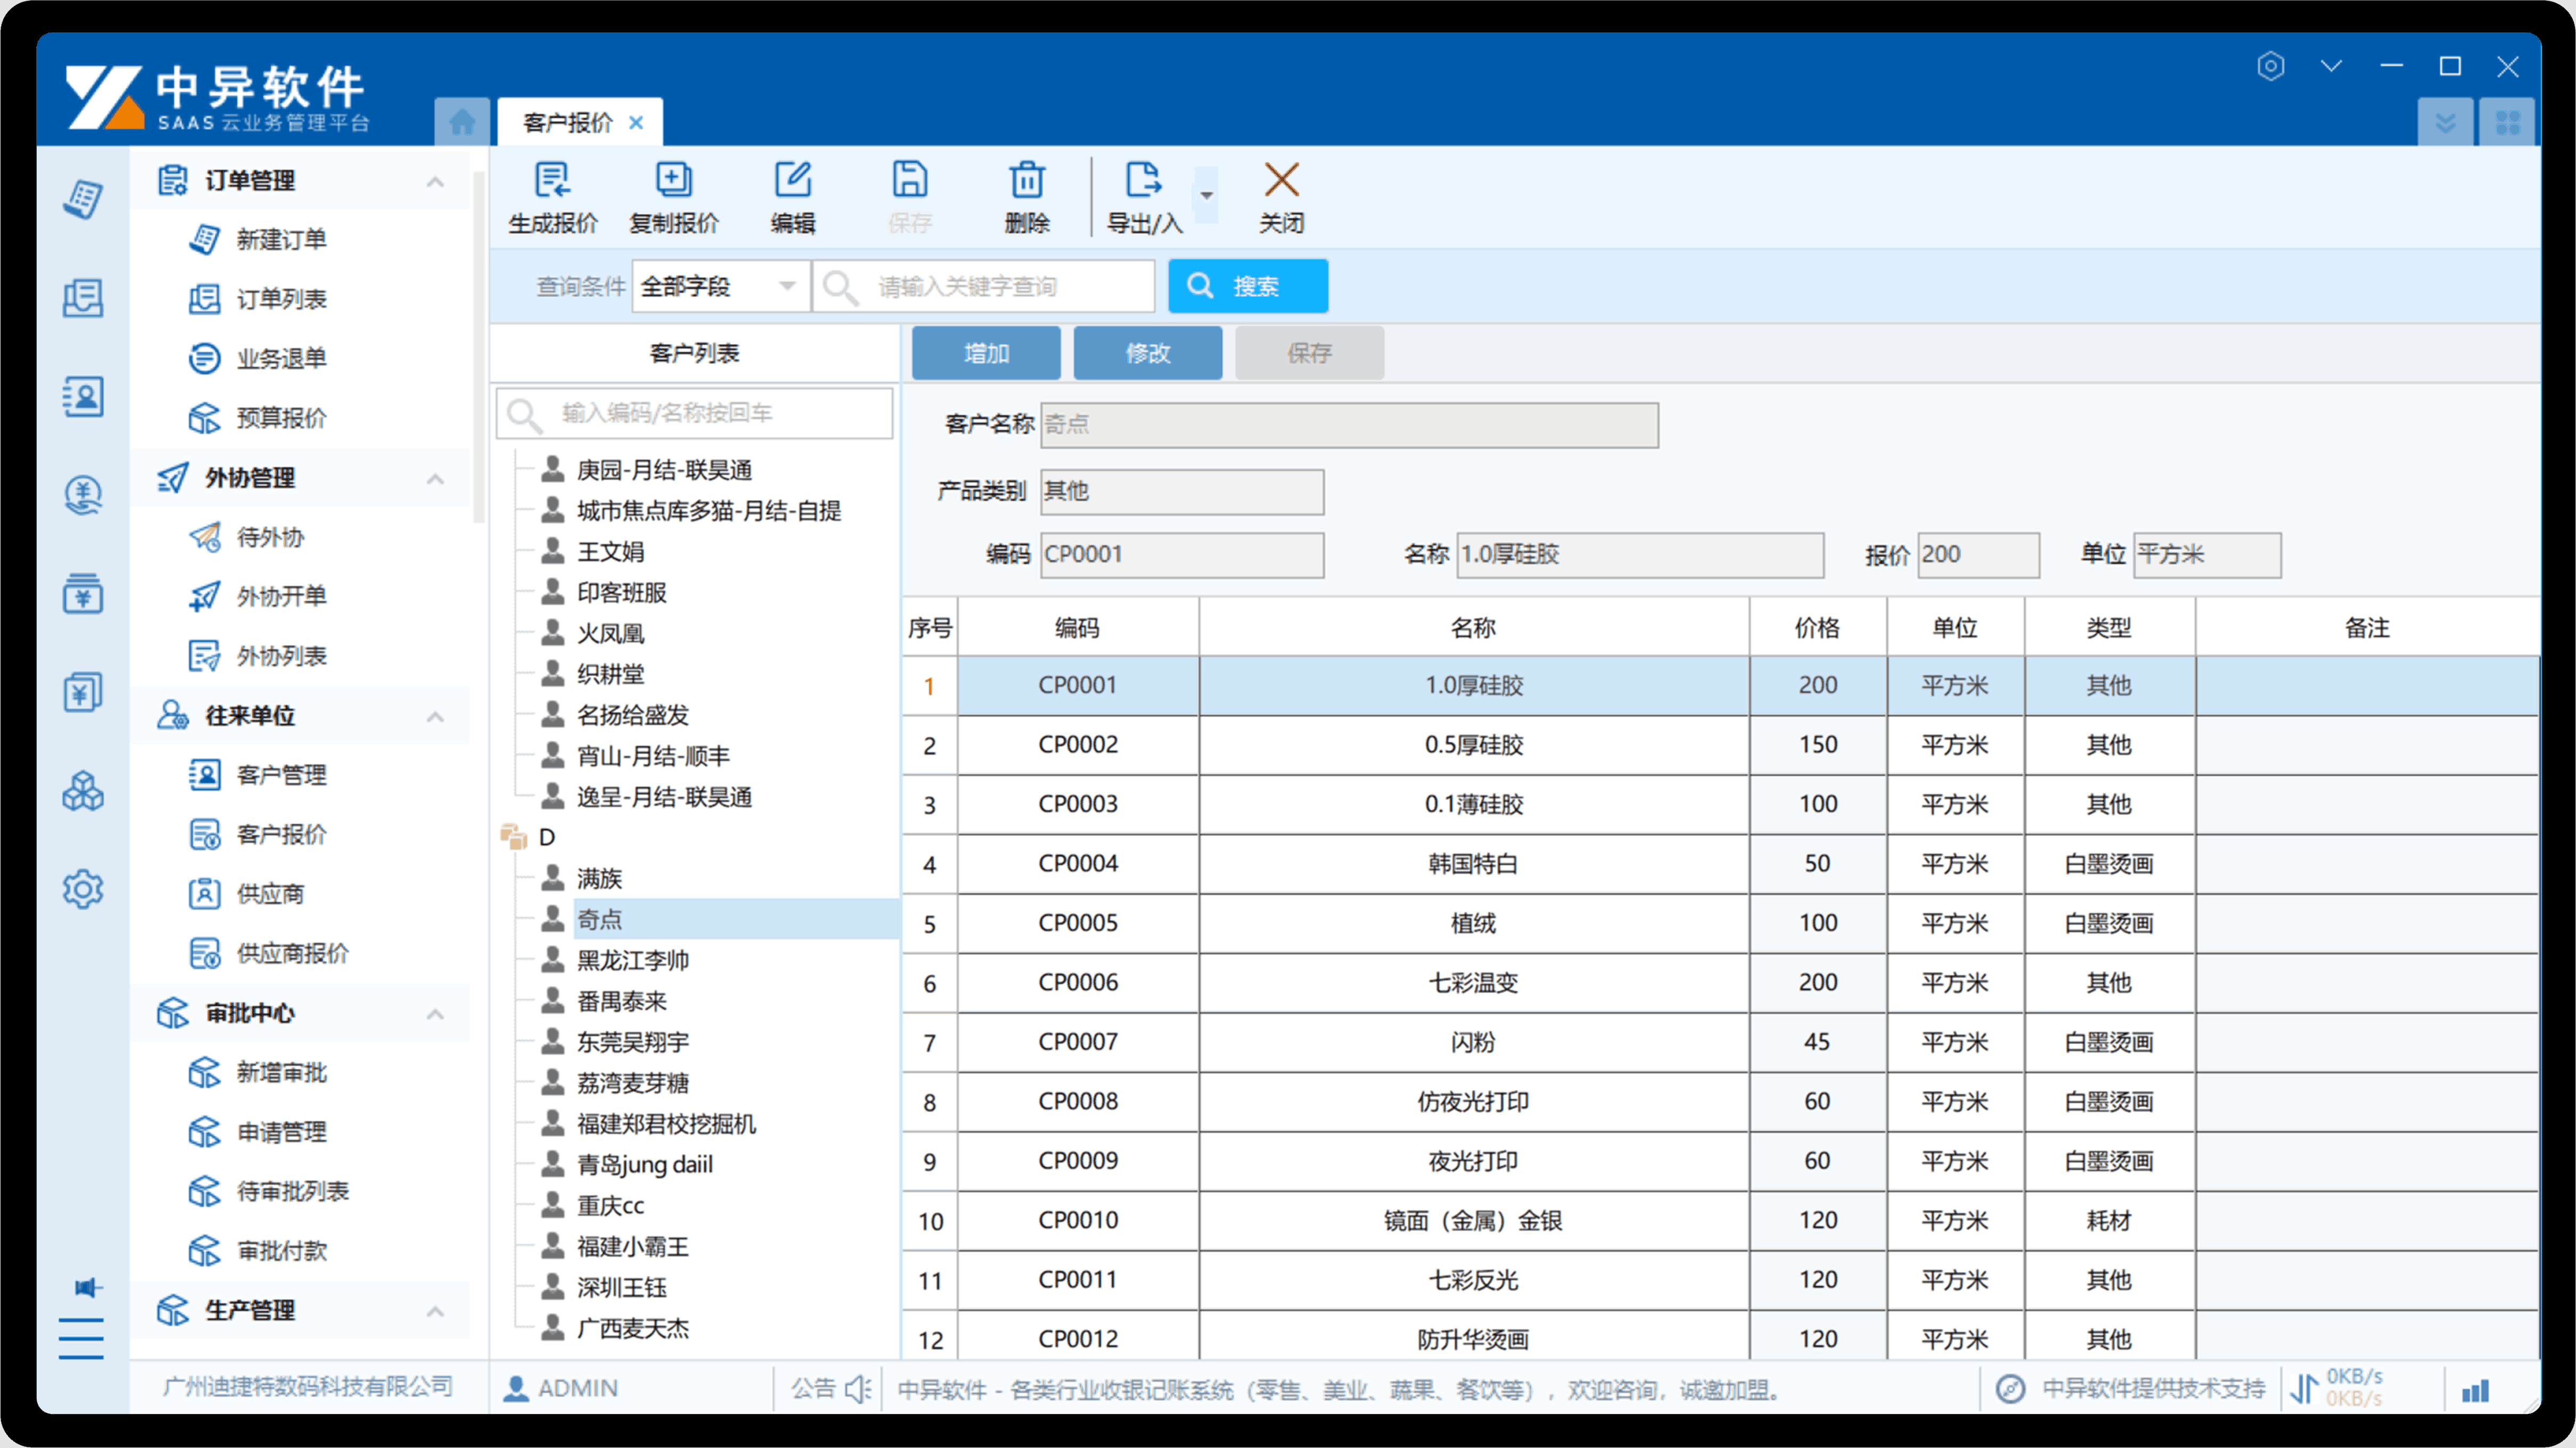Viewport: 2576px width, 1448px height.
Task: Select customer 福建小霸王 in the list
Action: [632, 1247]
